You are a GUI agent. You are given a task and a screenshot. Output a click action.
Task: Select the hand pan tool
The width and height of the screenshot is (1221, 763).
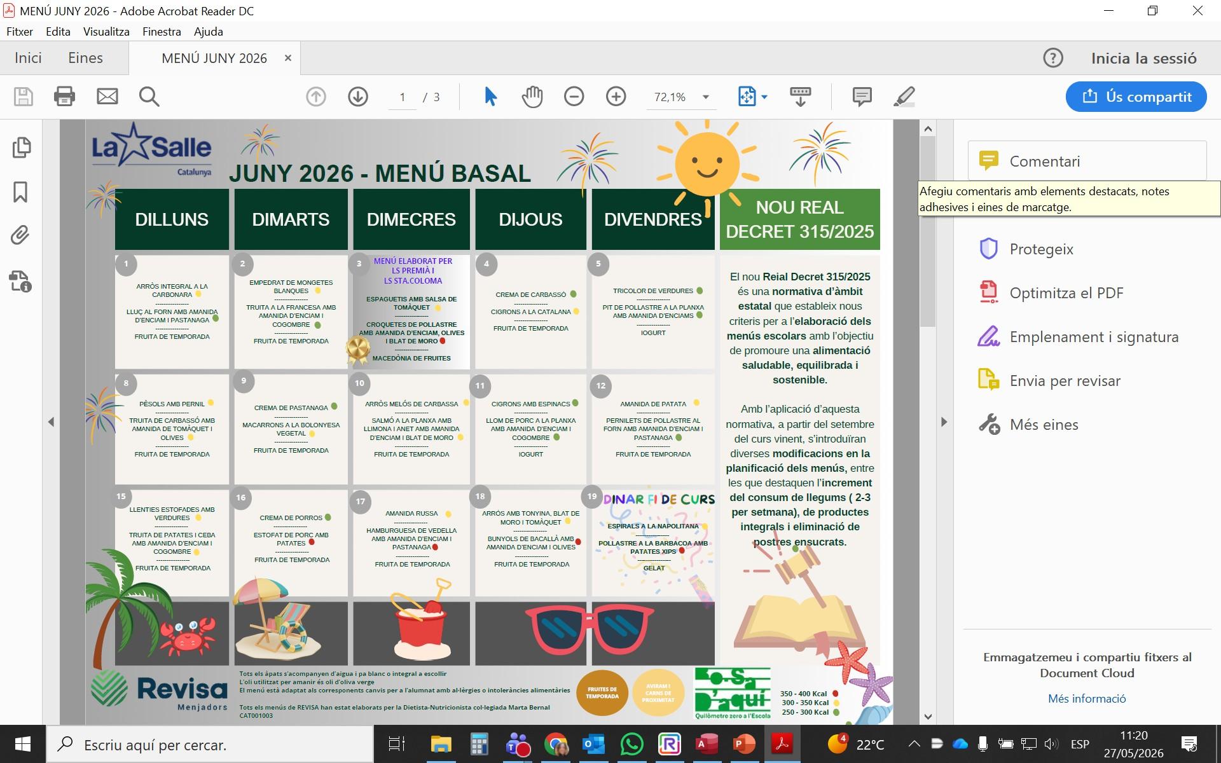[x=532, y=97]
